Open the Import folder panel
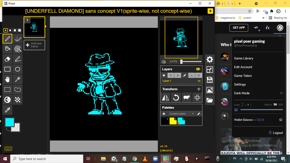 [209, 100]
